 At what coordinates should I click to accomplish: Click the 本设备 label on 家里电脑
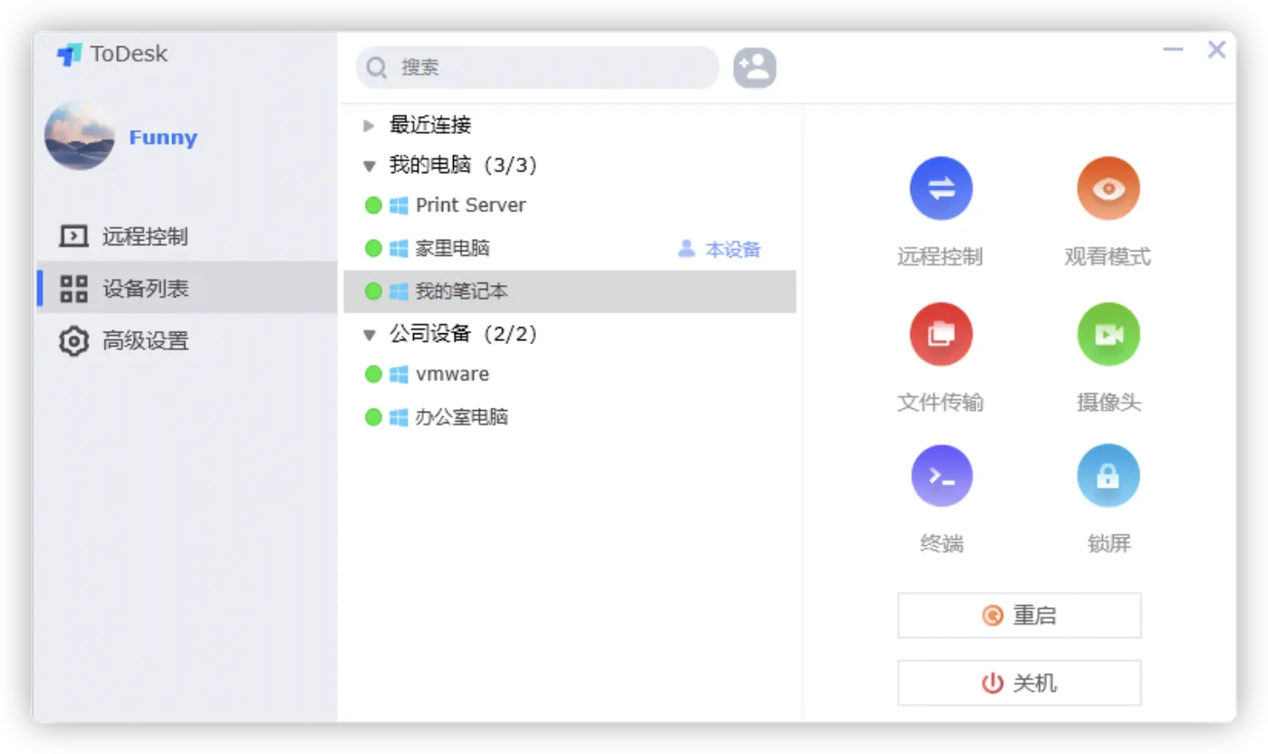click(x=733, y=249)
